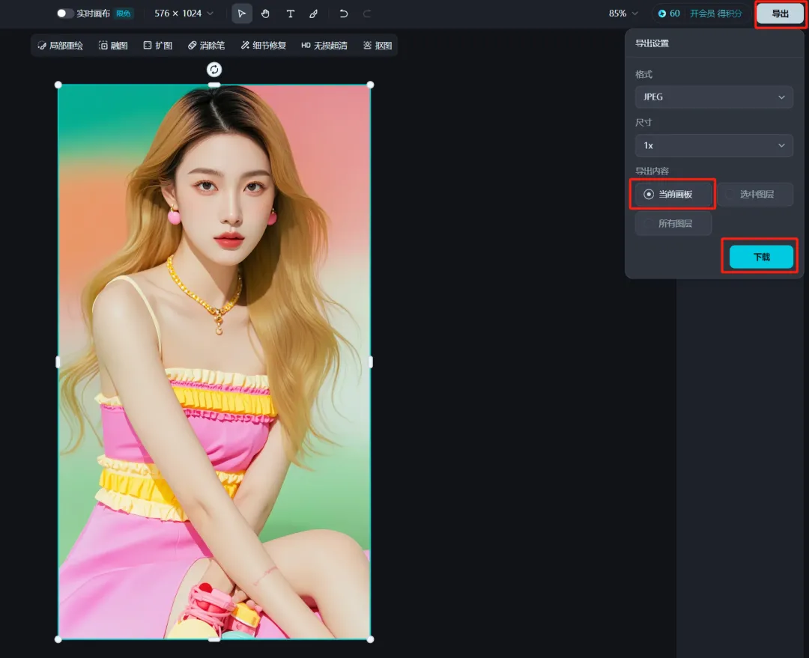This screenshot has height=658, width=809.
Task: Open the 局部重绘 inpaint tool
Action: [61, 46]
